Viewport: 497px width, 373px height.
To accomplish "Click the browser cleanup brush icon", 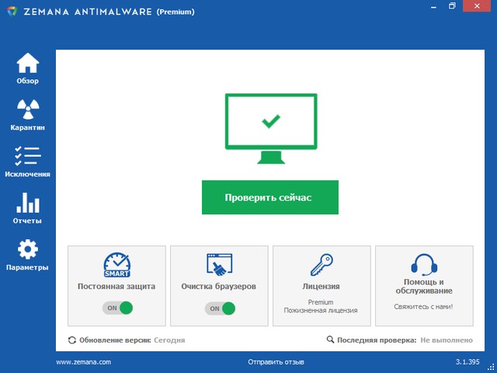I will pyautogui.click(x=219, y=265).
